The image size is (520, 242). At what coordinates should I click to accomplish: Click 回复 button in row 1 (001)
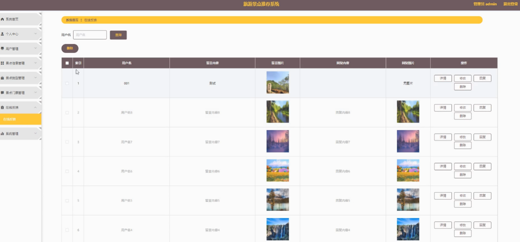pos(482,78)
